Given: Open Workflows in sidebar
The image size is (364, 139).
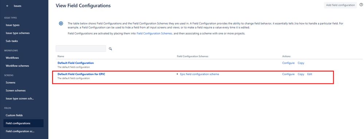Looking at the screenshot, I should click(12, 58).
